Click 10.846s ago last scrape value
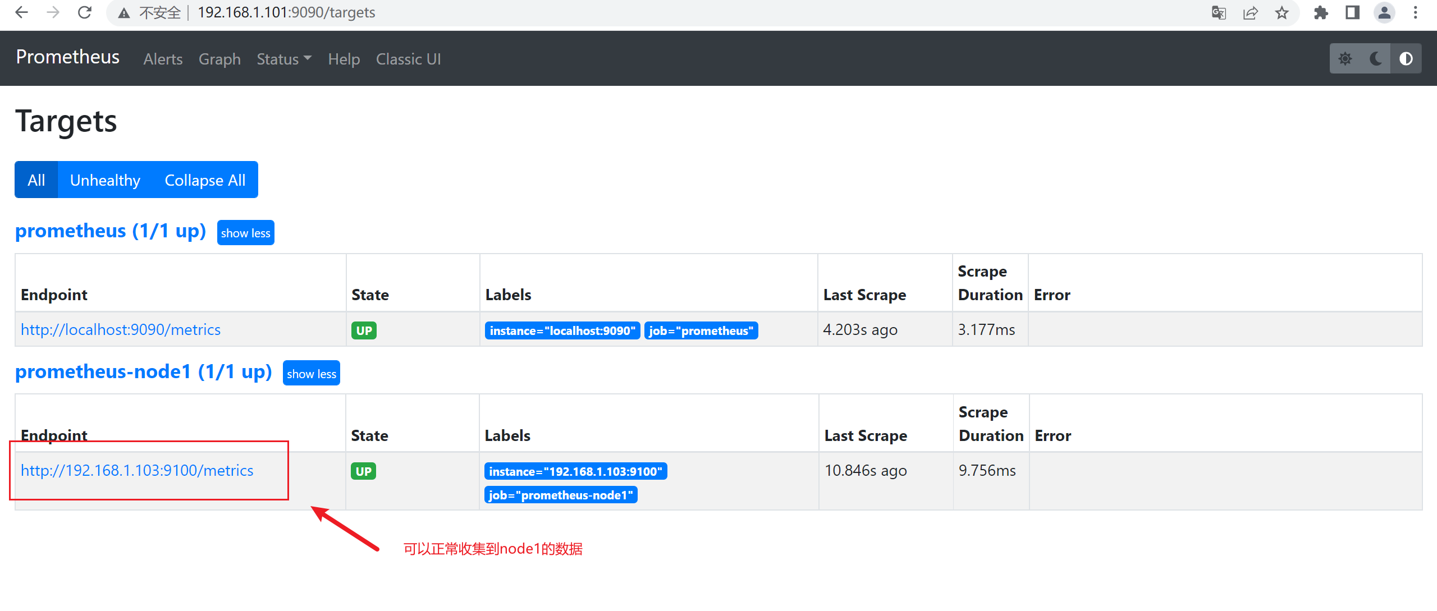This screenshot has width=1437, height=611. click(866, 471)
